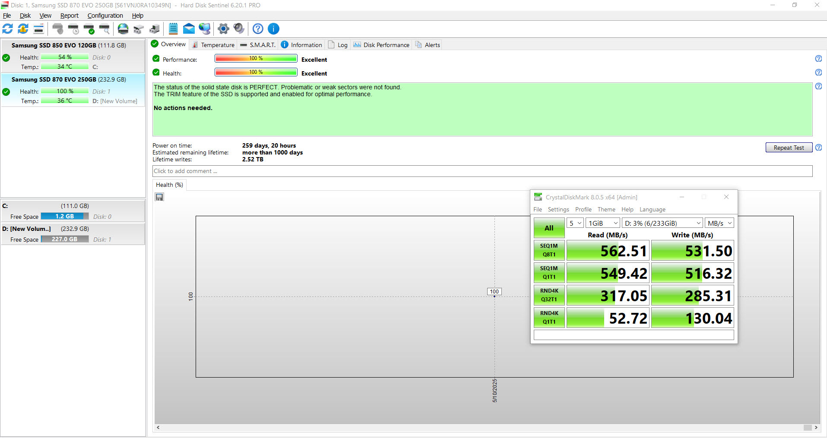
Task: Open the Configuration menu
Action: 105,16
